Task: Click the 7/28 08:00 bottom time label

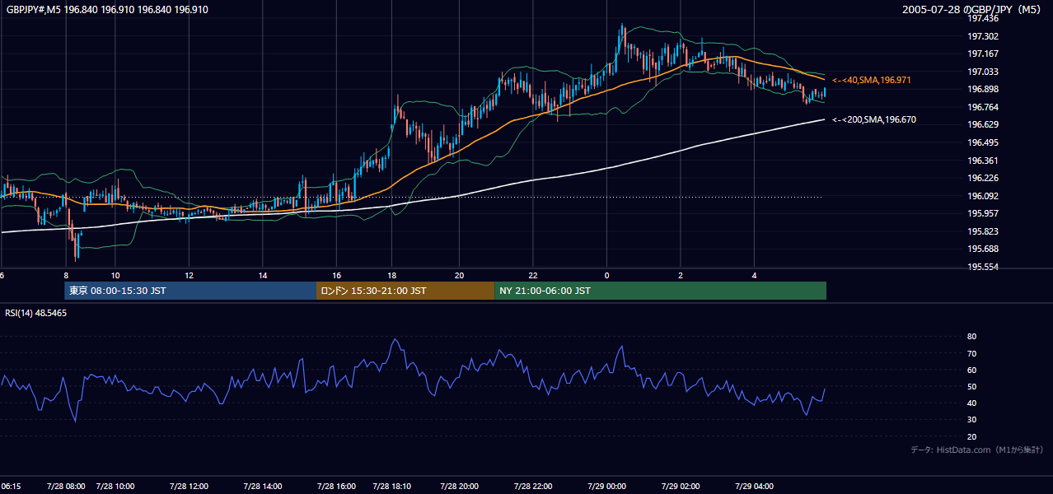Action: (x=68, y=487)
